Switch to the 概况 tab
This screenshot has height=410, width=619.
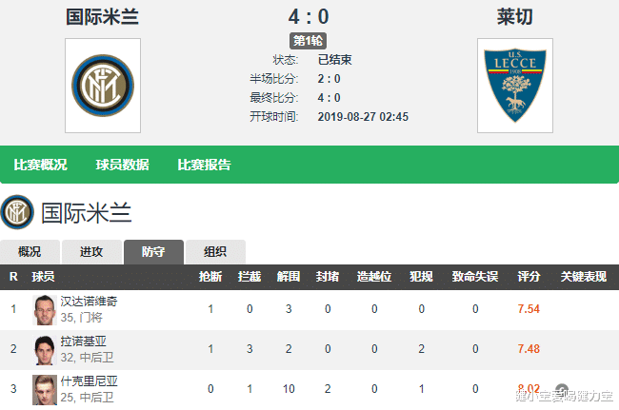click(x=30, y=252)
